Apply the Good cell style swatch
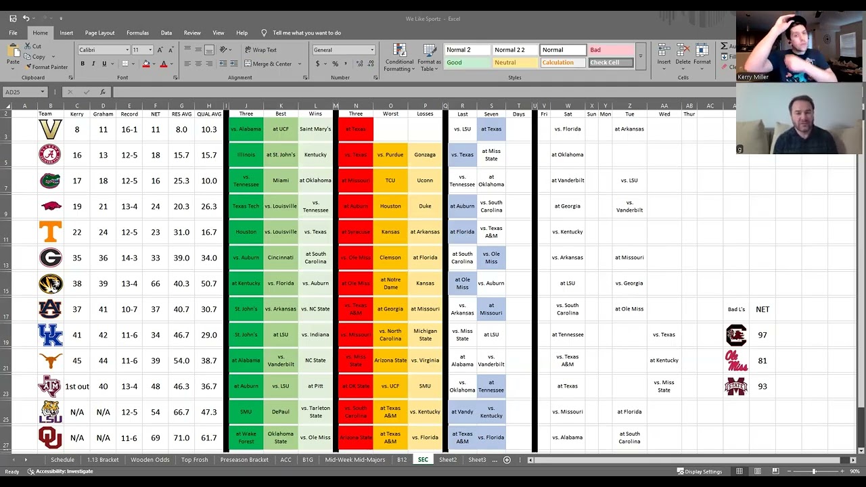Image resolution: width=866 pixels, height=487 pixels. click(467, 62)
